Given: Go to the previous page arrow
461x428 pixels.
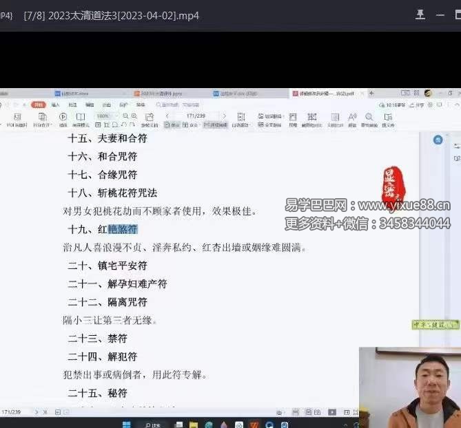Looking at the screenshot, I should 167,116.
